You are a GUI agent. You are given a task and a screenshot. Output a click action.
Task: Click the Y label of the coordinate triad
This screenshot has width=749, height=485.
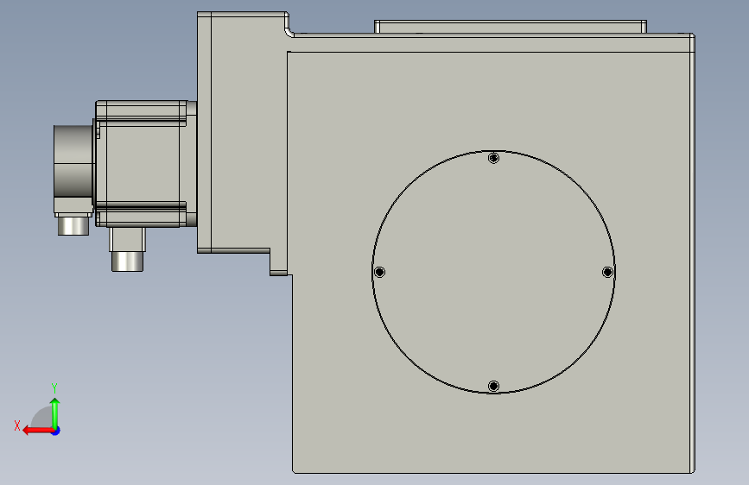(54, 387)
